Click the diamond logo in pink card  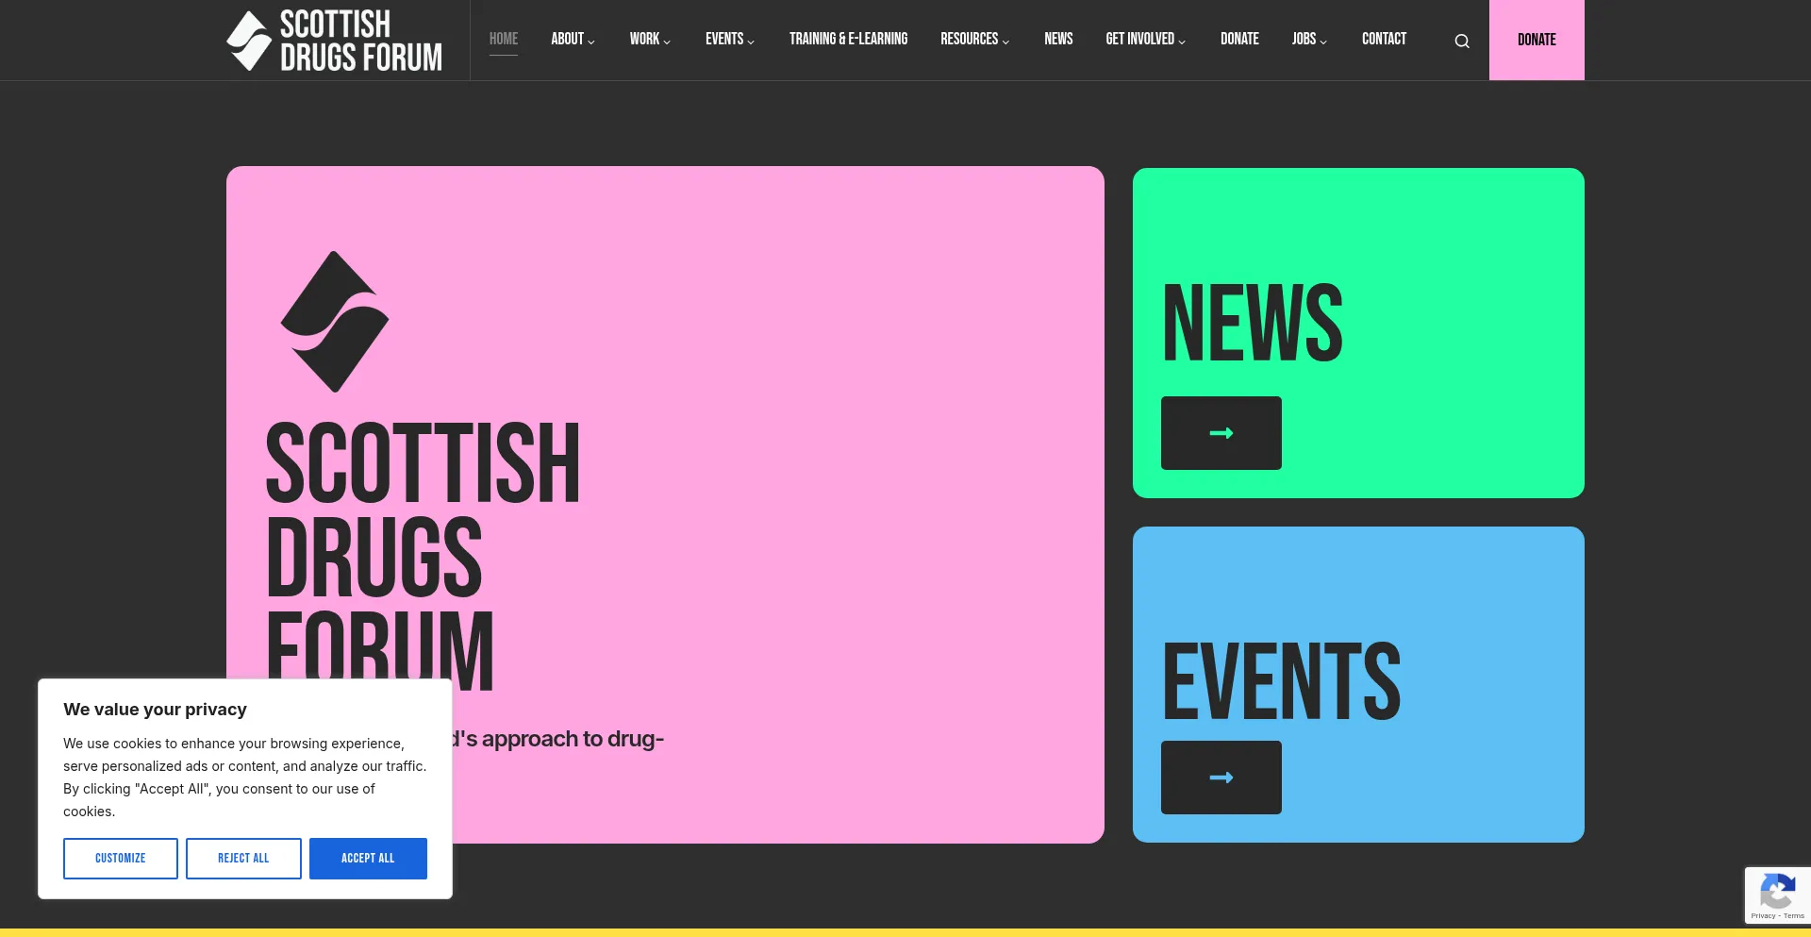[335, 322]
